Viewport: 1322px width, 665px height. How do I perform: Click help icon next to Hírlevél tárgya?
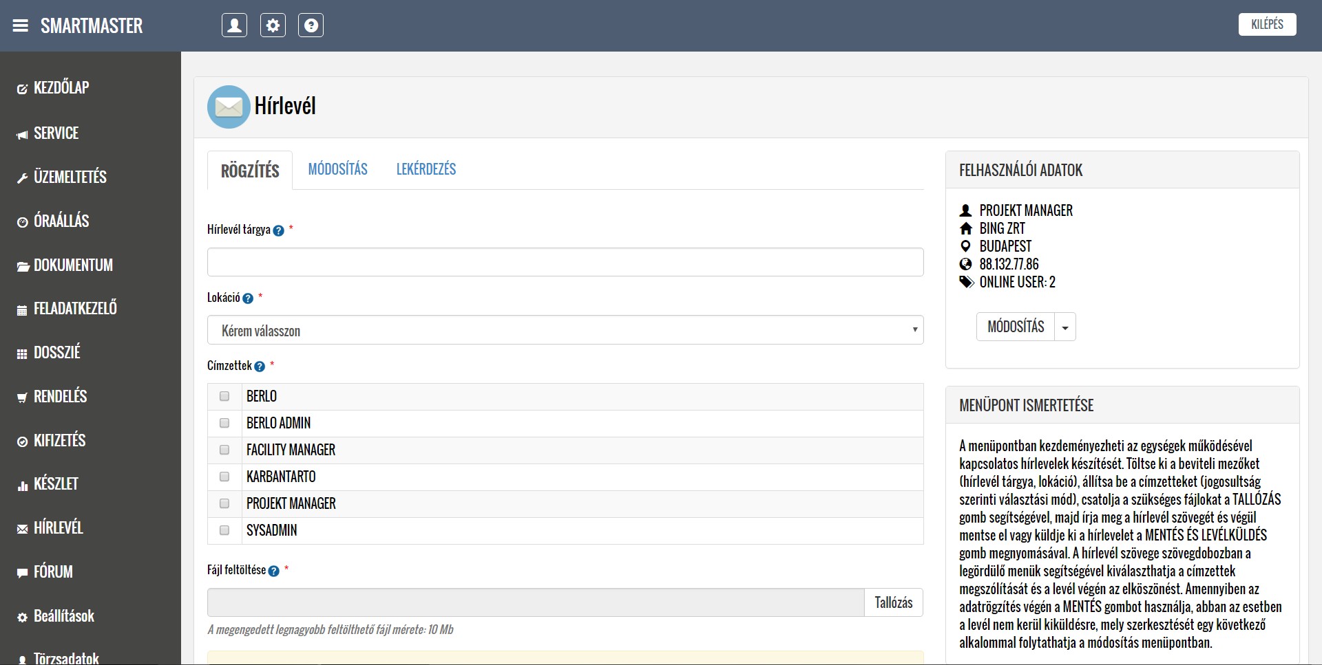coord(278,231)
